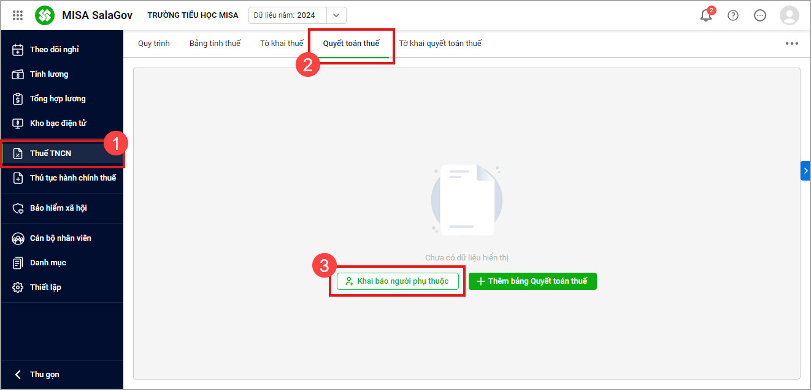Click the help question mark icon
This screenshot has width=811, height=390.
(733, 15)
